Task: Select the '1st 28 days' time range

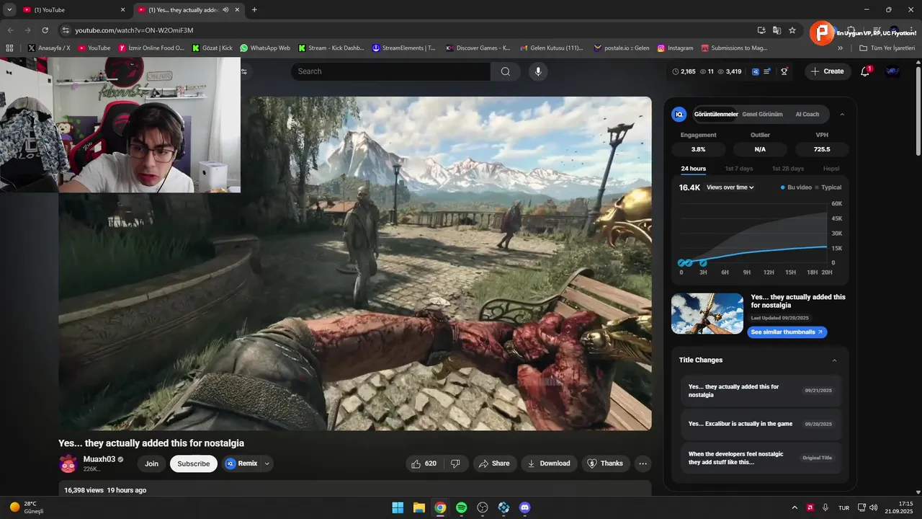Action: (788, 169)
